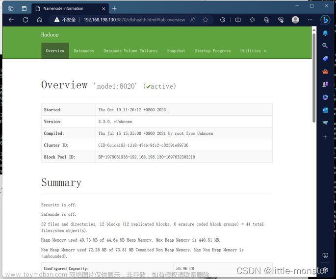Click the not-secure warning icon
Viewport: 336px width, 279px height.
tap(57, 20)
